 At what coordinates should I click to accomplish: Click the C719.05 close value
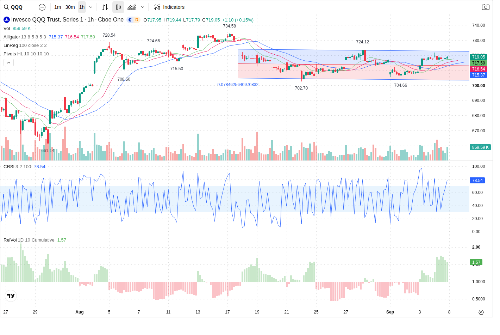[211, 20]
